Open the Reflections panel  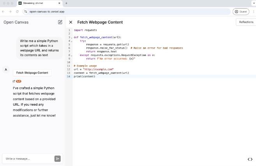tap(246, 22)
